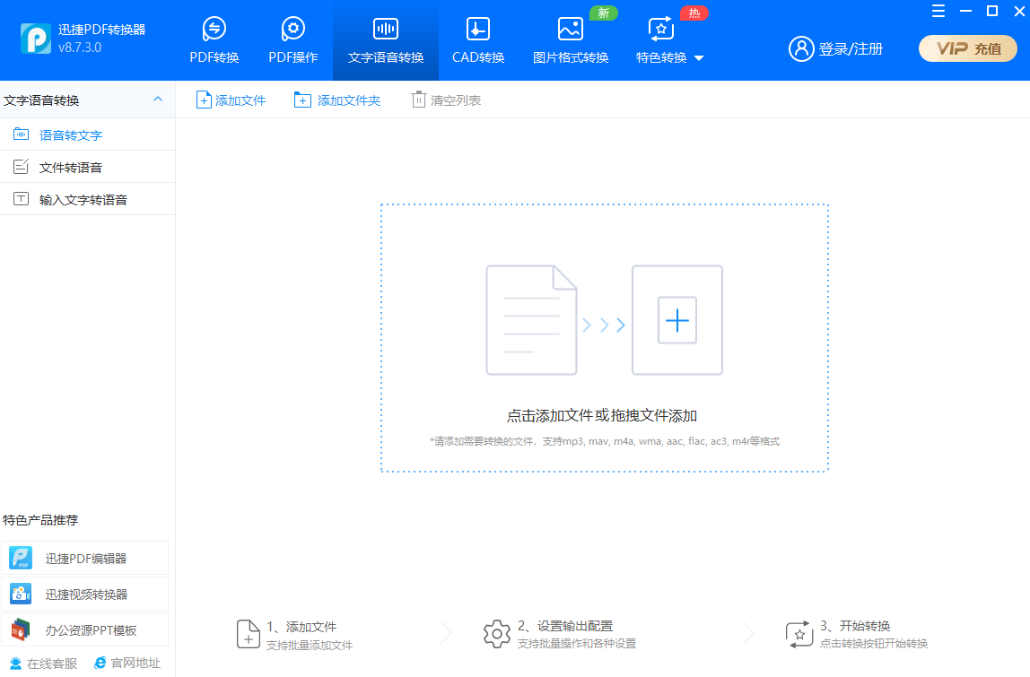Image resolution: width=1030 pixels, height=677 pixels.
Task: Click the 办公资源PPT模板 product icon
Action: (21, 630)
